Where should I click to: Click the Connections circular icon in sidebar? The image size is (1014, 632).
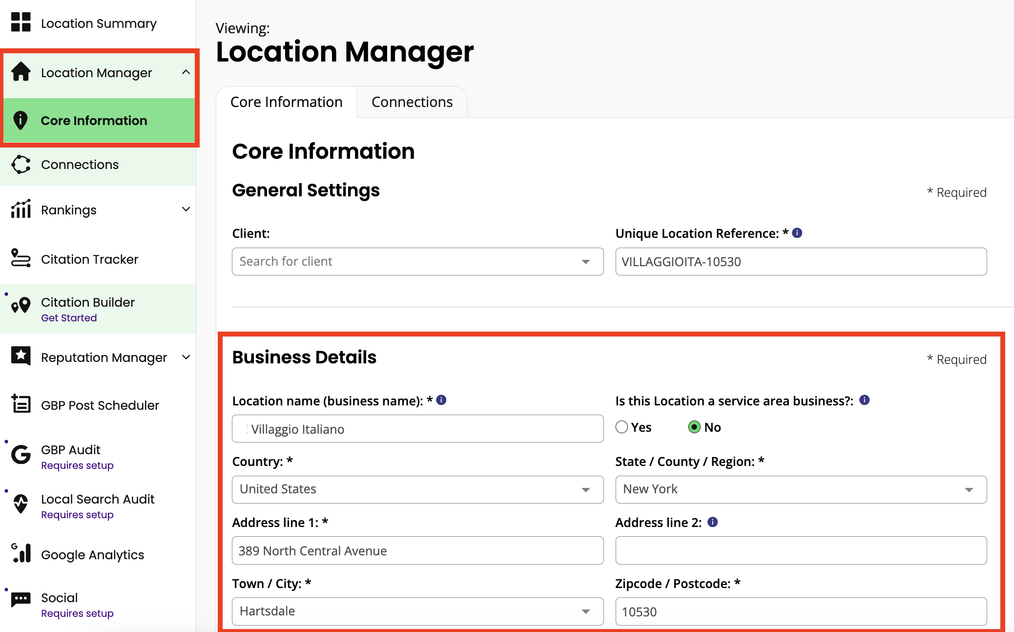pos(21,165)
